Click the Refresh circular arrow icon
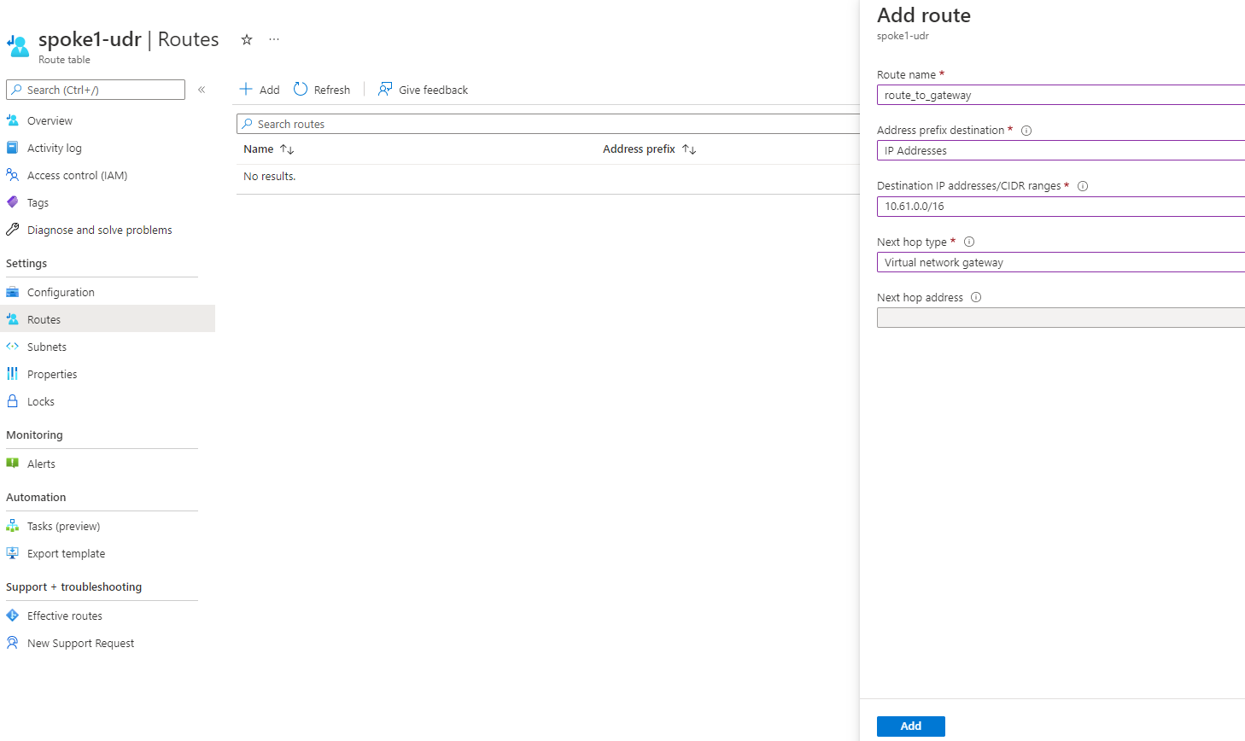 click(x=301, y=89)
